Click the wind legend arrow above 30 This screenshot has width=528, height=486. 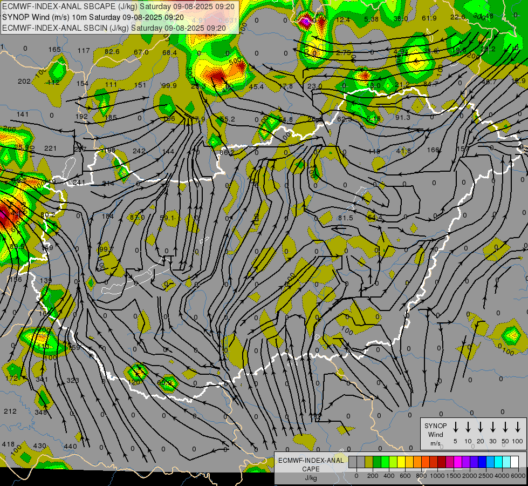(492, 427)
